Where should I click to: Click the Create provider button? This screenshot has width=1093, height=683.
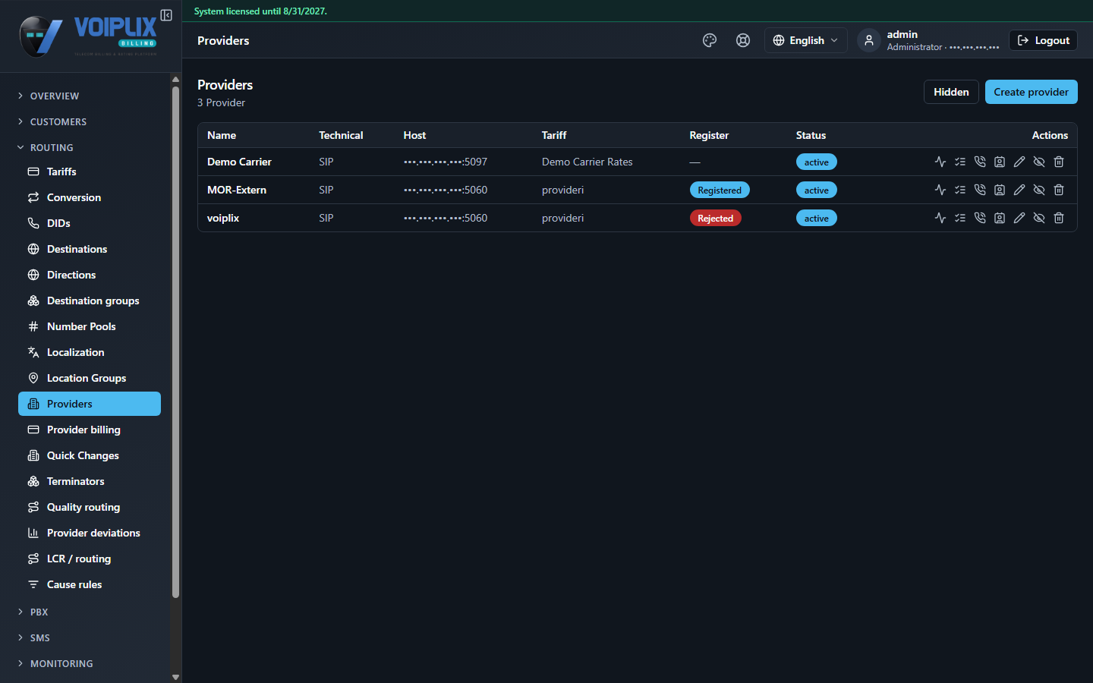pos(1031,92)
